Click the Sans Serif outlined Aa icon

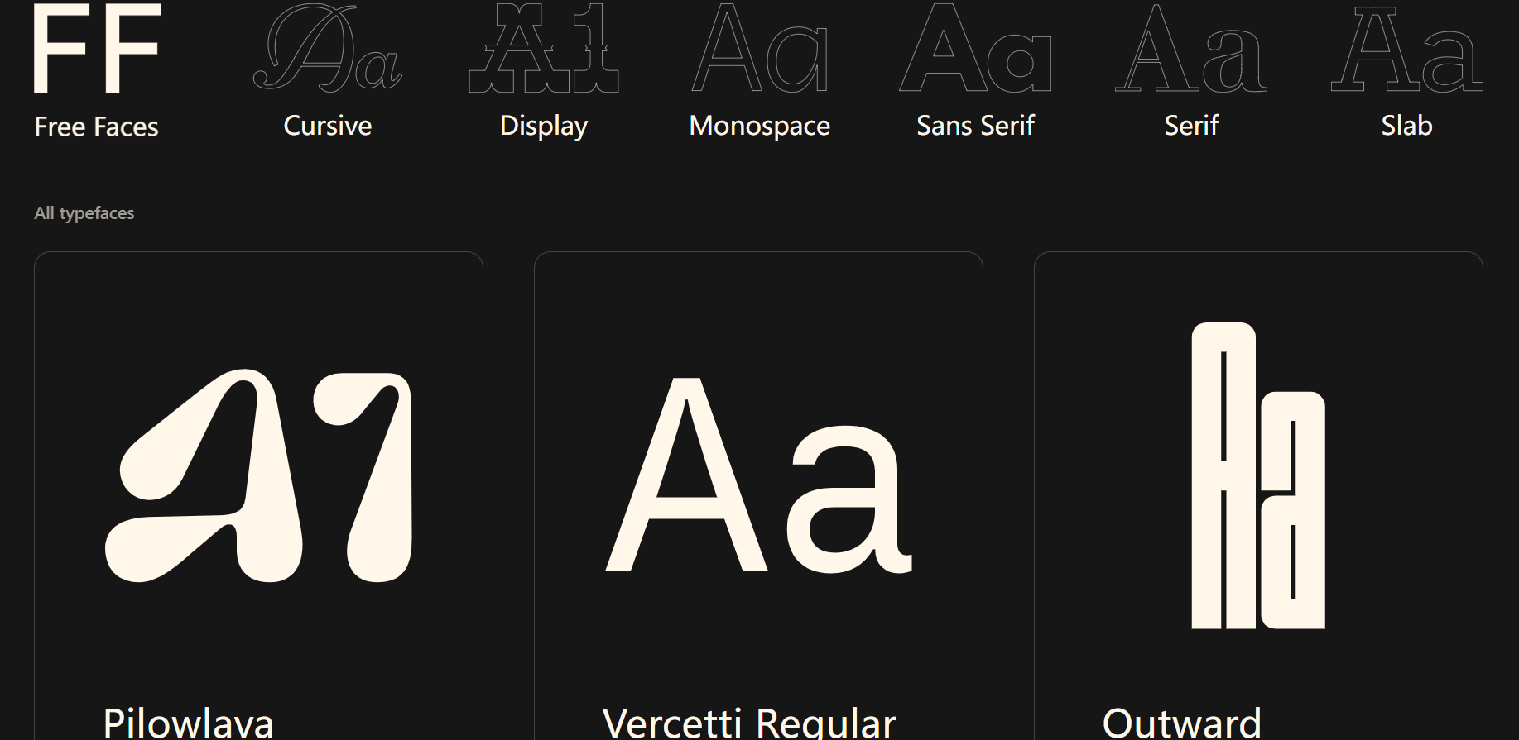pyautogui.click(x=975, y=49)
